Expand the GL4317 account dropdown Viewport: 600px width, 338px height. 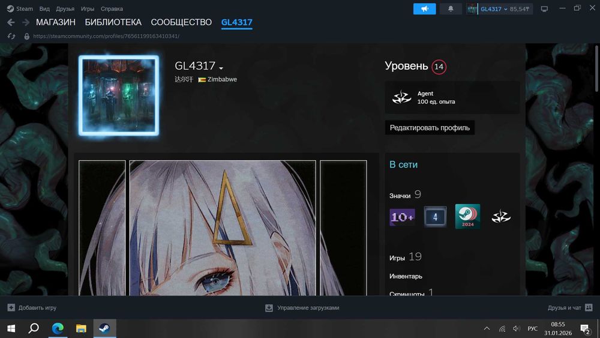(494, 9)
